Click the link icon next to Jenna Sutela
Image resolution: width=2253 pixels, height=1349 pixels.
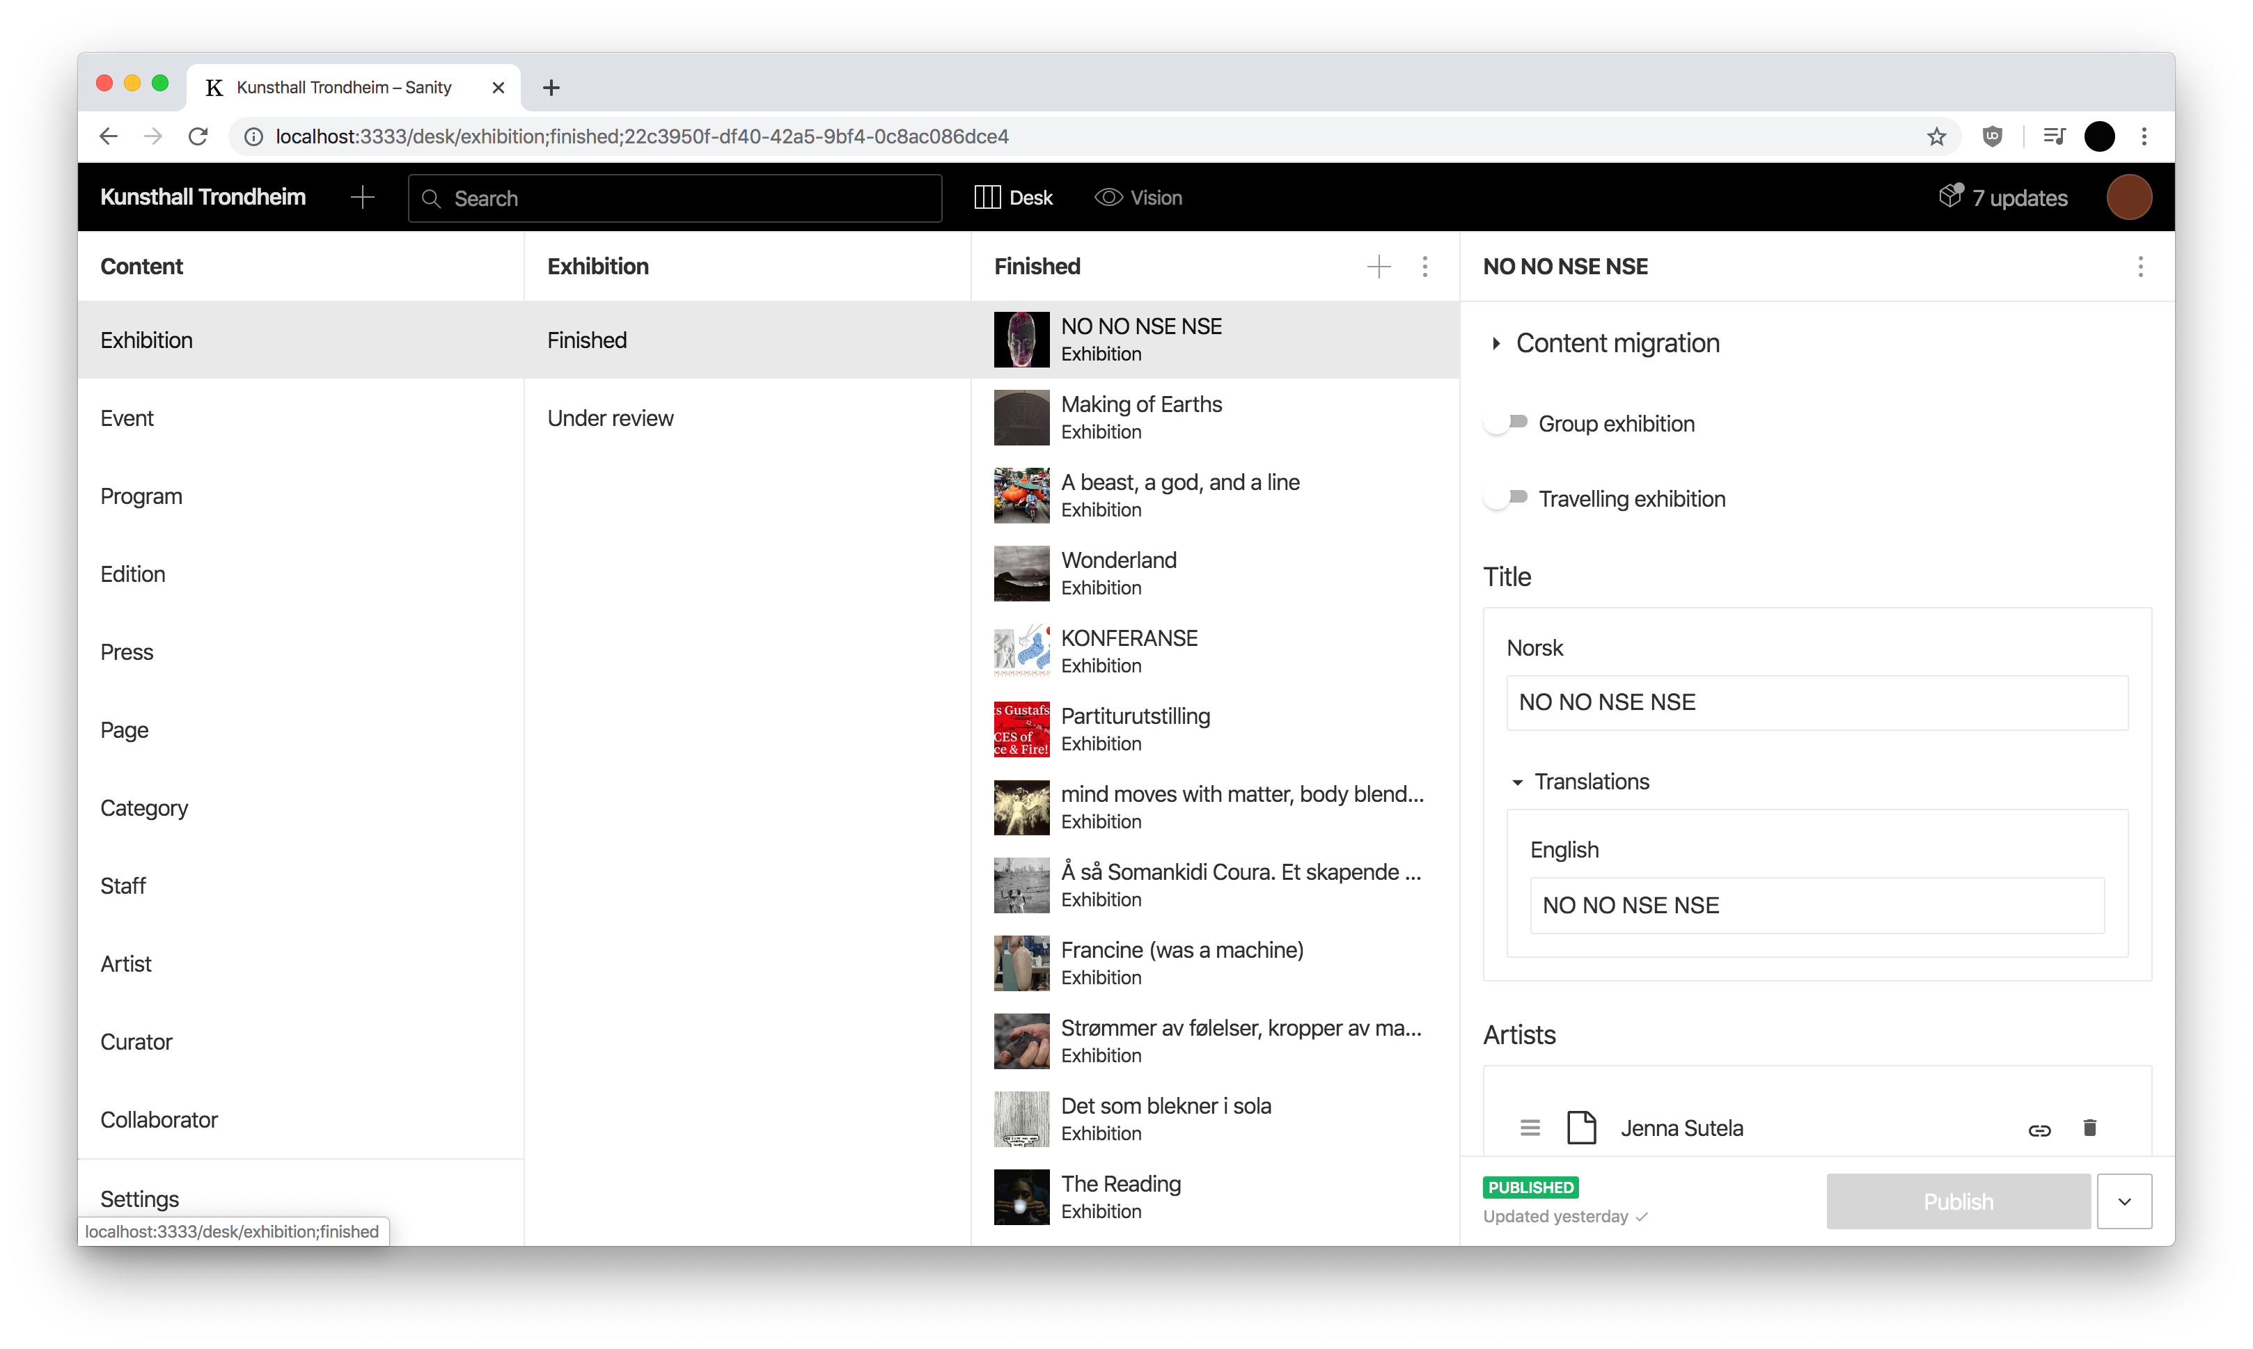pyautogui.click(x=2039, y=1130)
